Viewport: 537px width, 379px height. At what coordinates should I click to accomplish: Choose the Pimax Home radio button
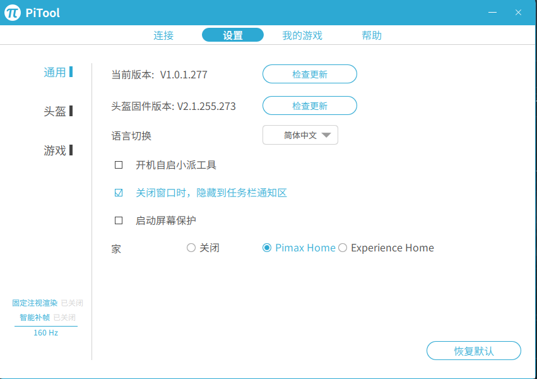click(x=267, y=248)
